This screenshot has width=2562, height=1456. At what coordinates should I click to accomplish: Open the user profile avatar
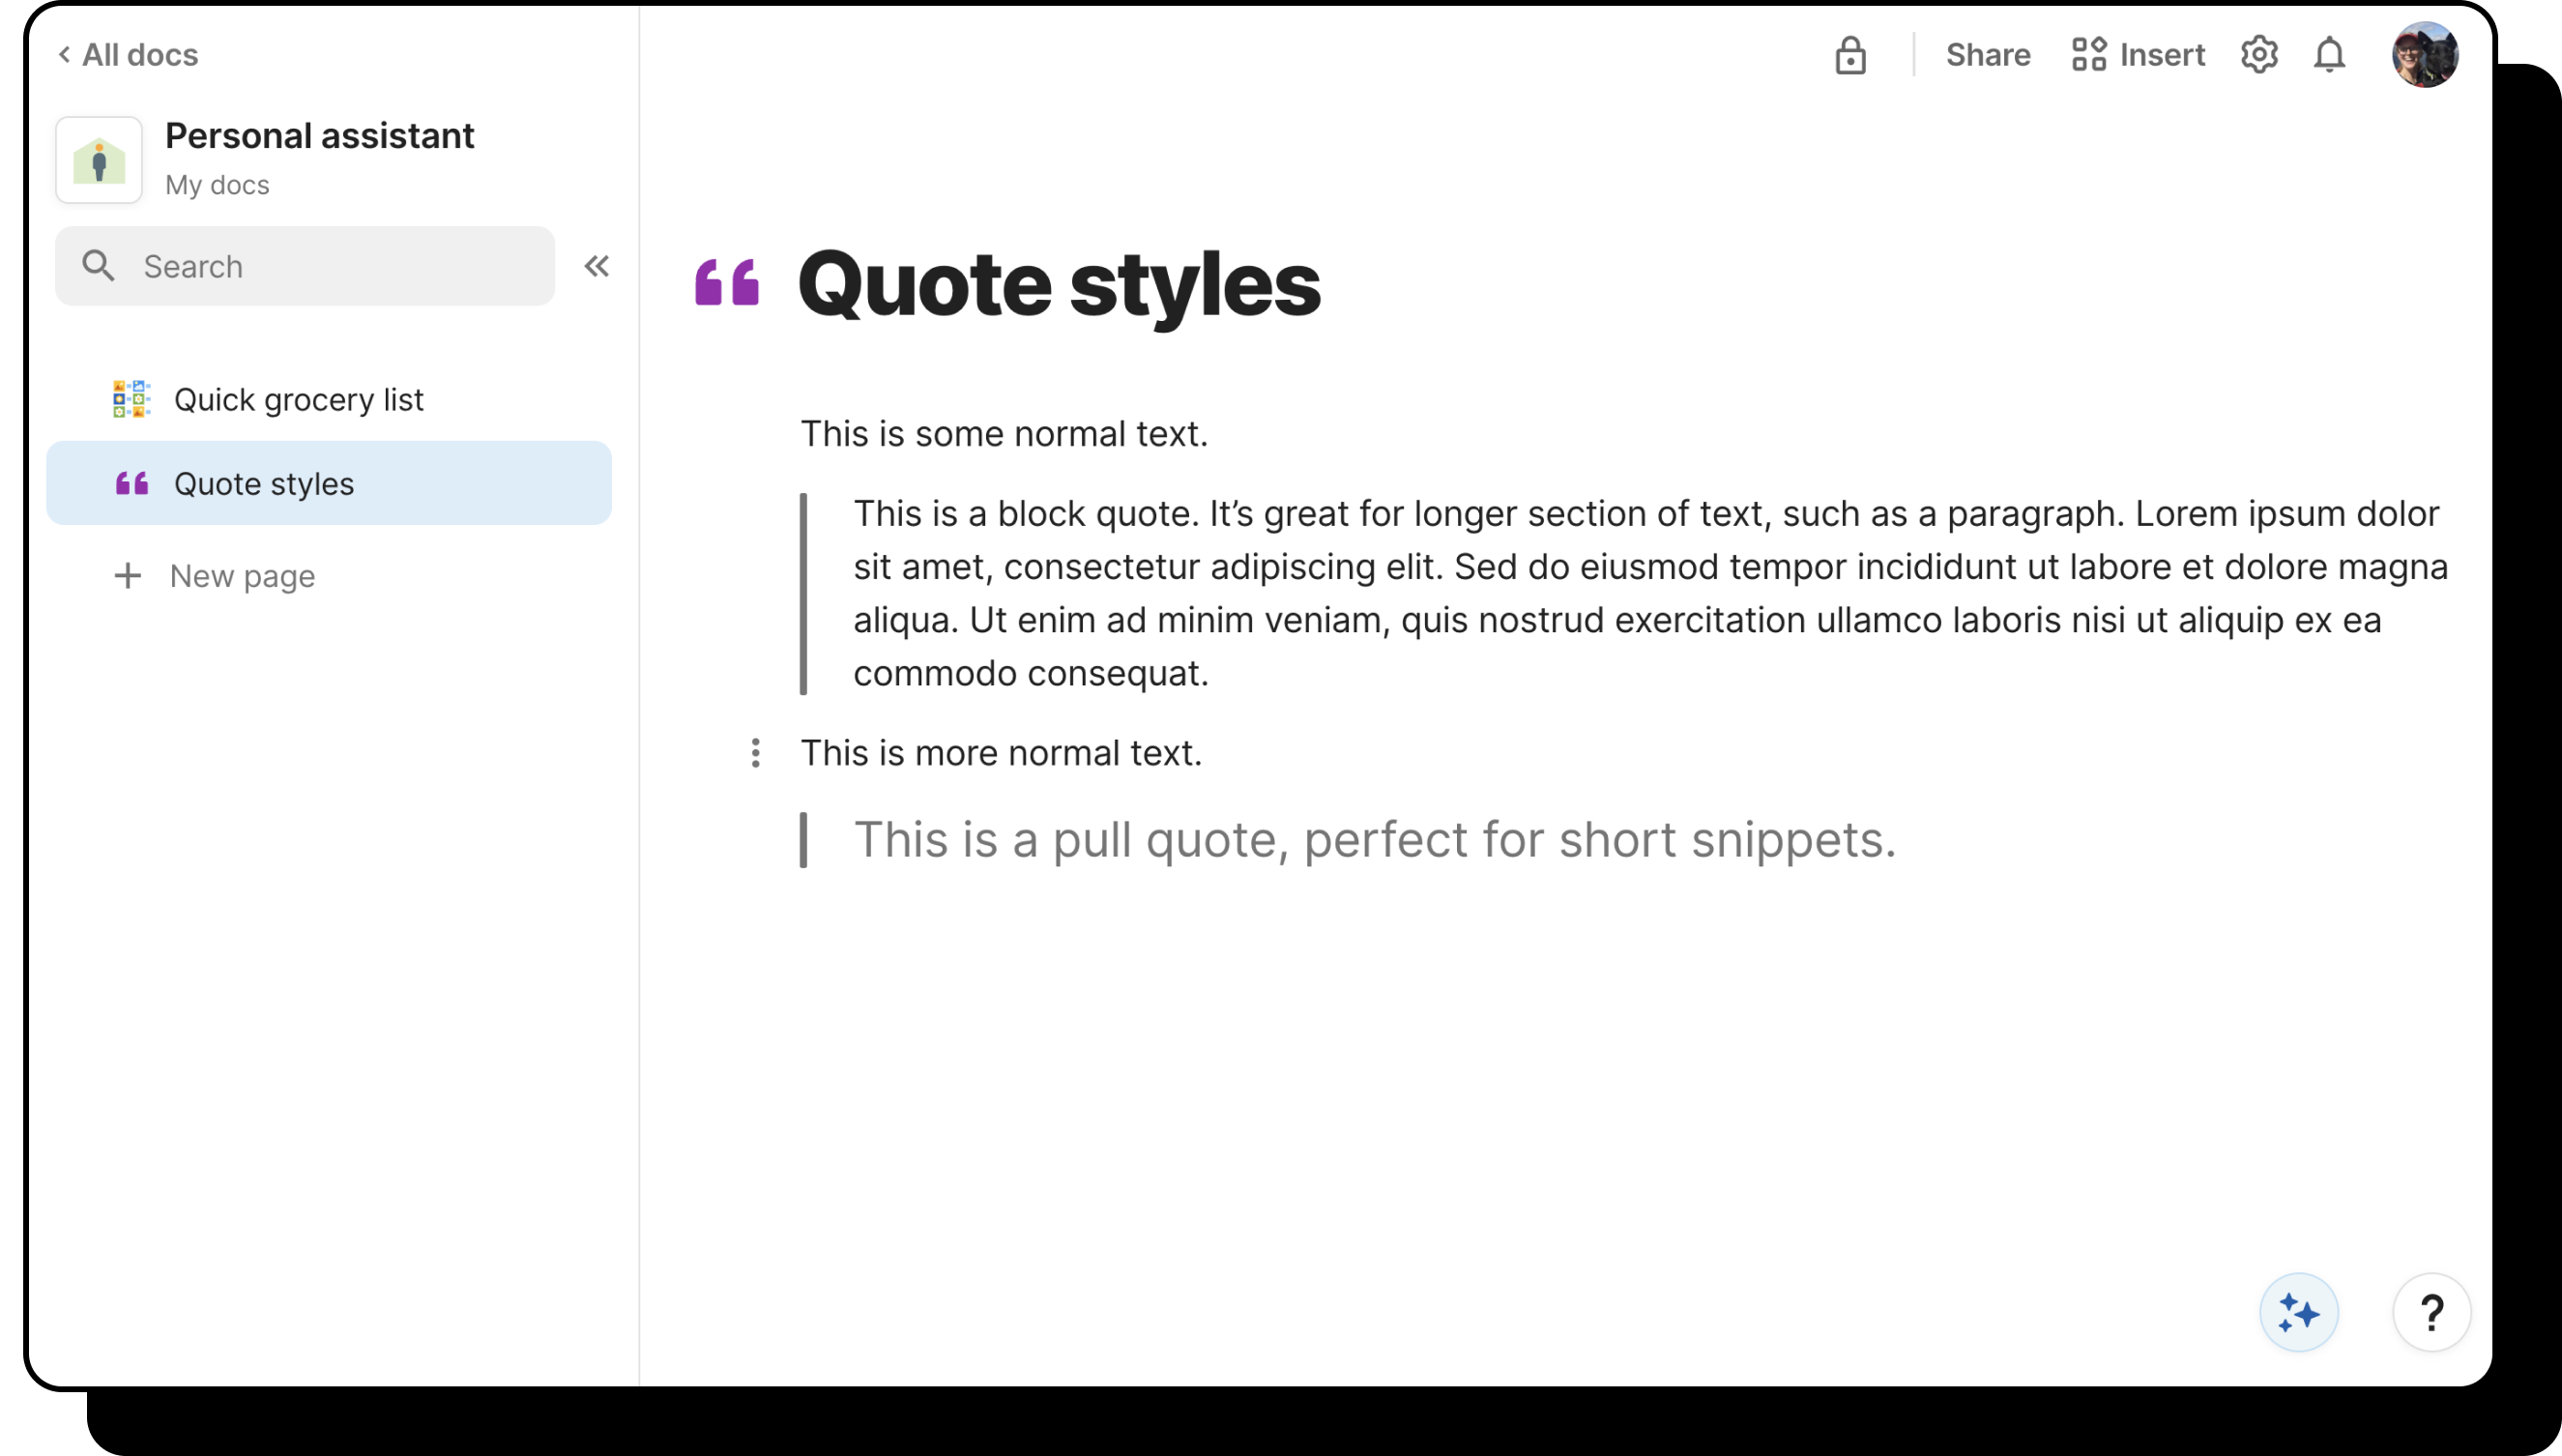pyautogui.click(x=2425, y=55)
